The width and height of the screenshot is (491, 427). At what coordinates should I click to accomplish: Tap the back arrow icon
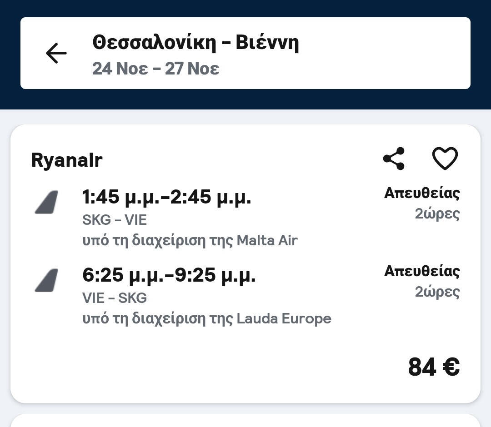tap(56, 53)
